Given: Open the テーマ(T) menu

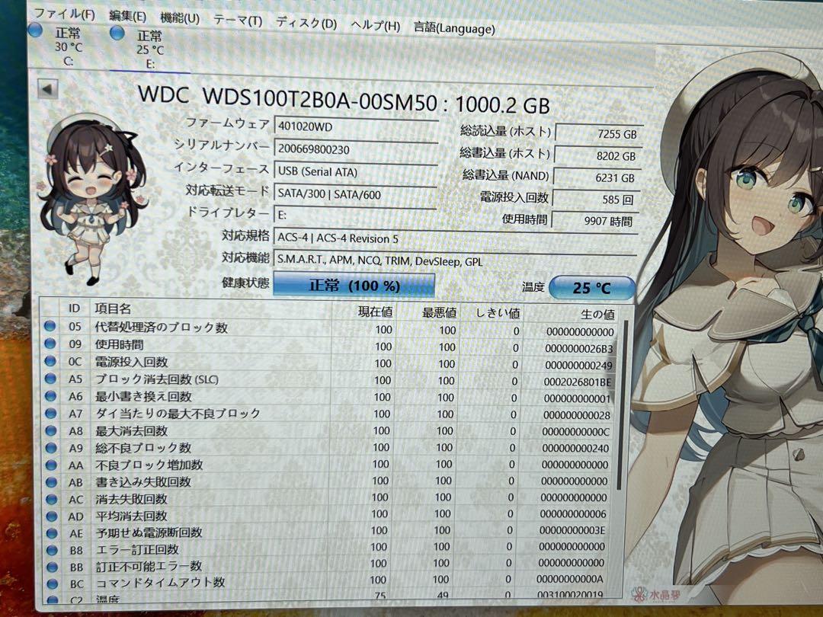Looking at the screenshot, I should (x=238, y=21).
